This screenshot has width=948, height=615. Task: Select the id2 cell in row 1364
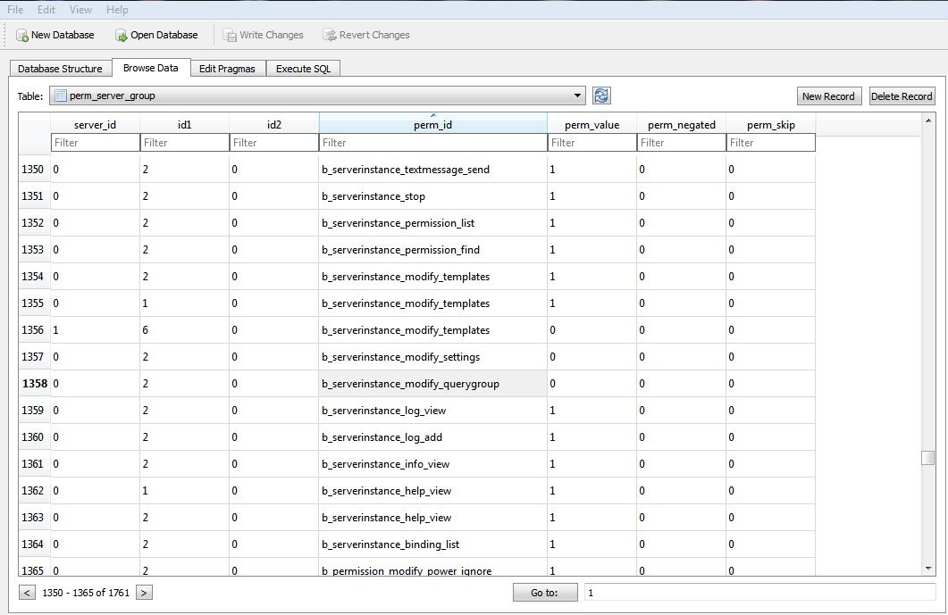pyautogui.click(x=274, y=544)
